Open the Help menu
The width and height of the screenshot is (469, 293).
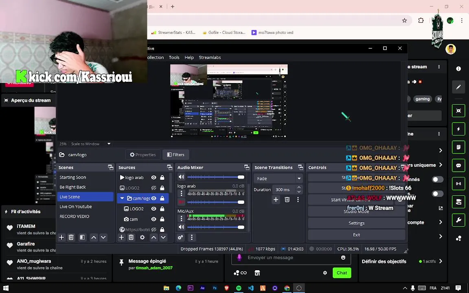pos(189,57)
